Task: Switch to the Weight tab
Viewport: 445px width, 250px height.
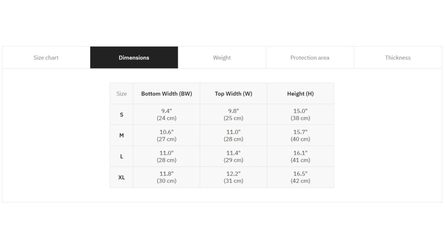Action: click(x=222, y=58)
